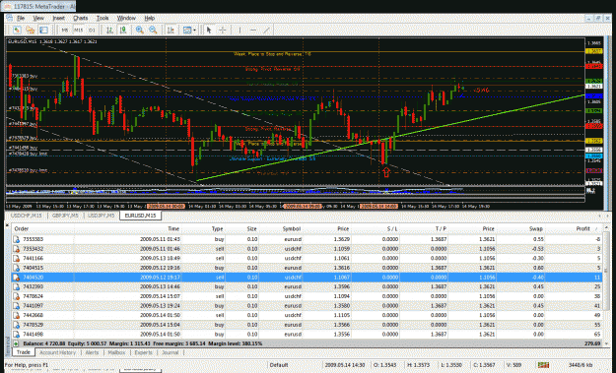The width and height of the screenshot is (616, 373).
Task: Select order row 7442668
Action: (307, 315)
